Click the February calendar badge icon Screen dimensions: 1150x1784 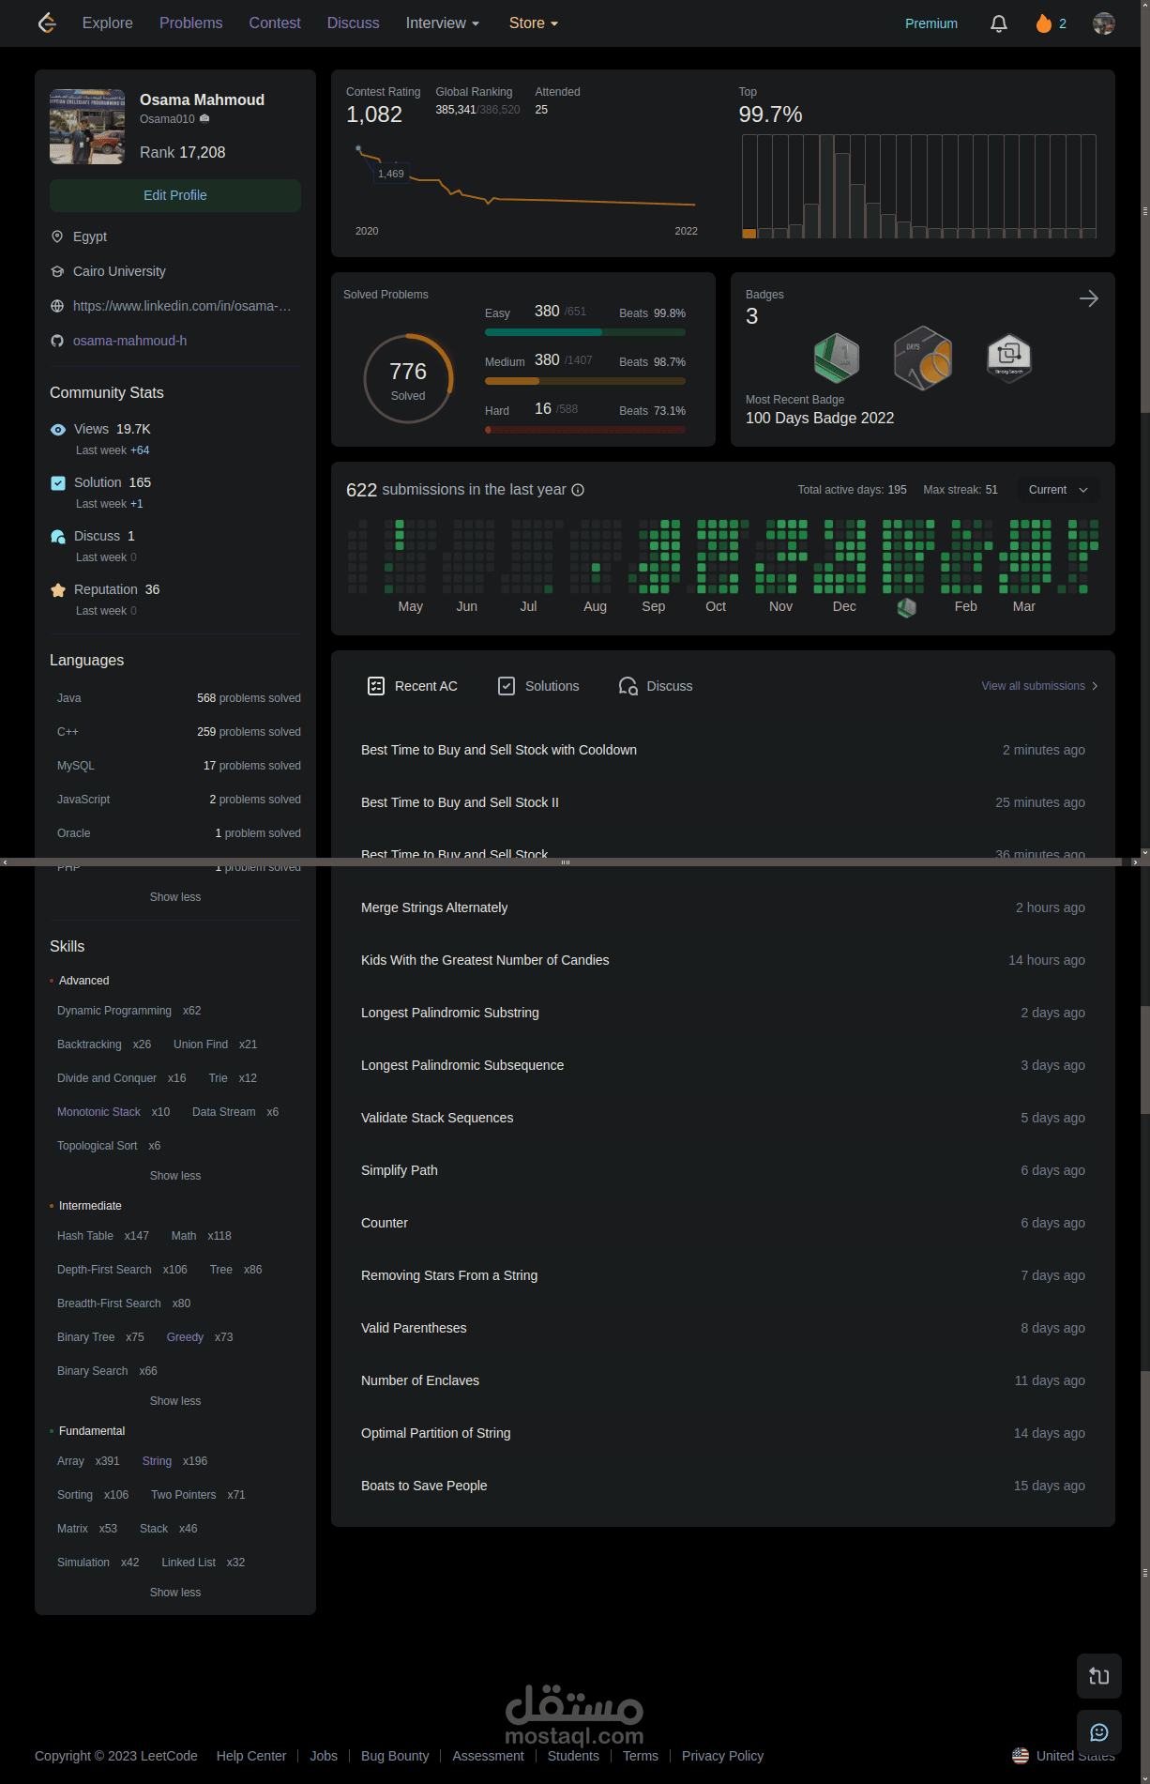pos(906,607)
